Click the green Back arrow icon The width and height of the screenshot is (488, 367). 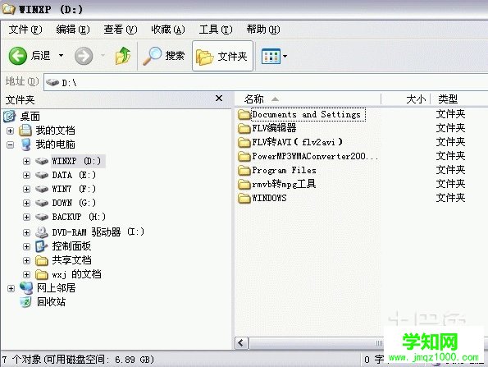[x=18, y=56]
